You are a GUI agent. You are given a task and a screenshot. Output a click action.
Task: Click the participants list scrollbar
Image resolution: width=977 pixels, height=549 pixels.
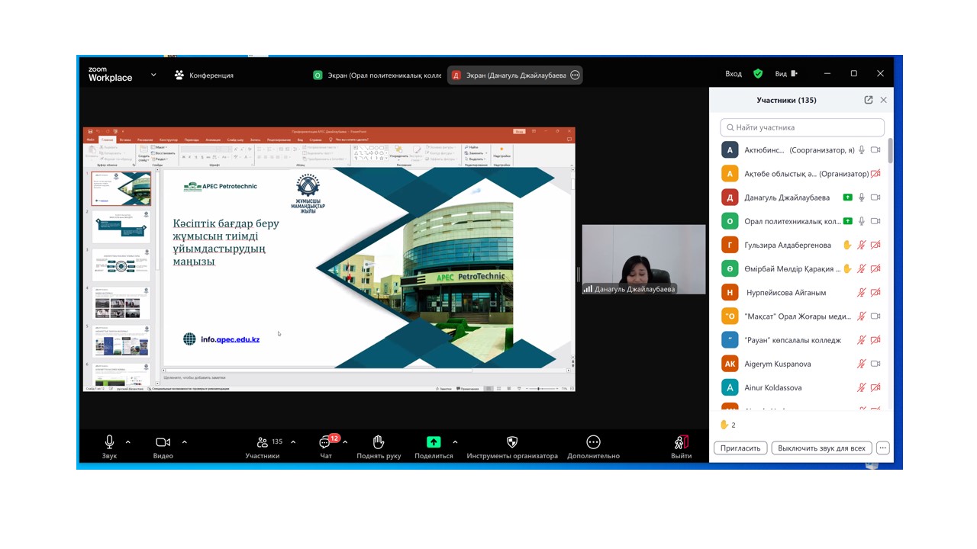coord(890,152)
